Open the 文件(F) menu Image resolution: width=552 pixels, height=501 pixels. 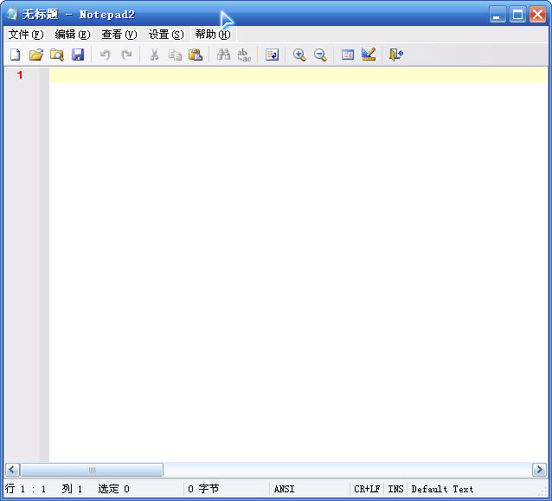click(x=25, y=35)
